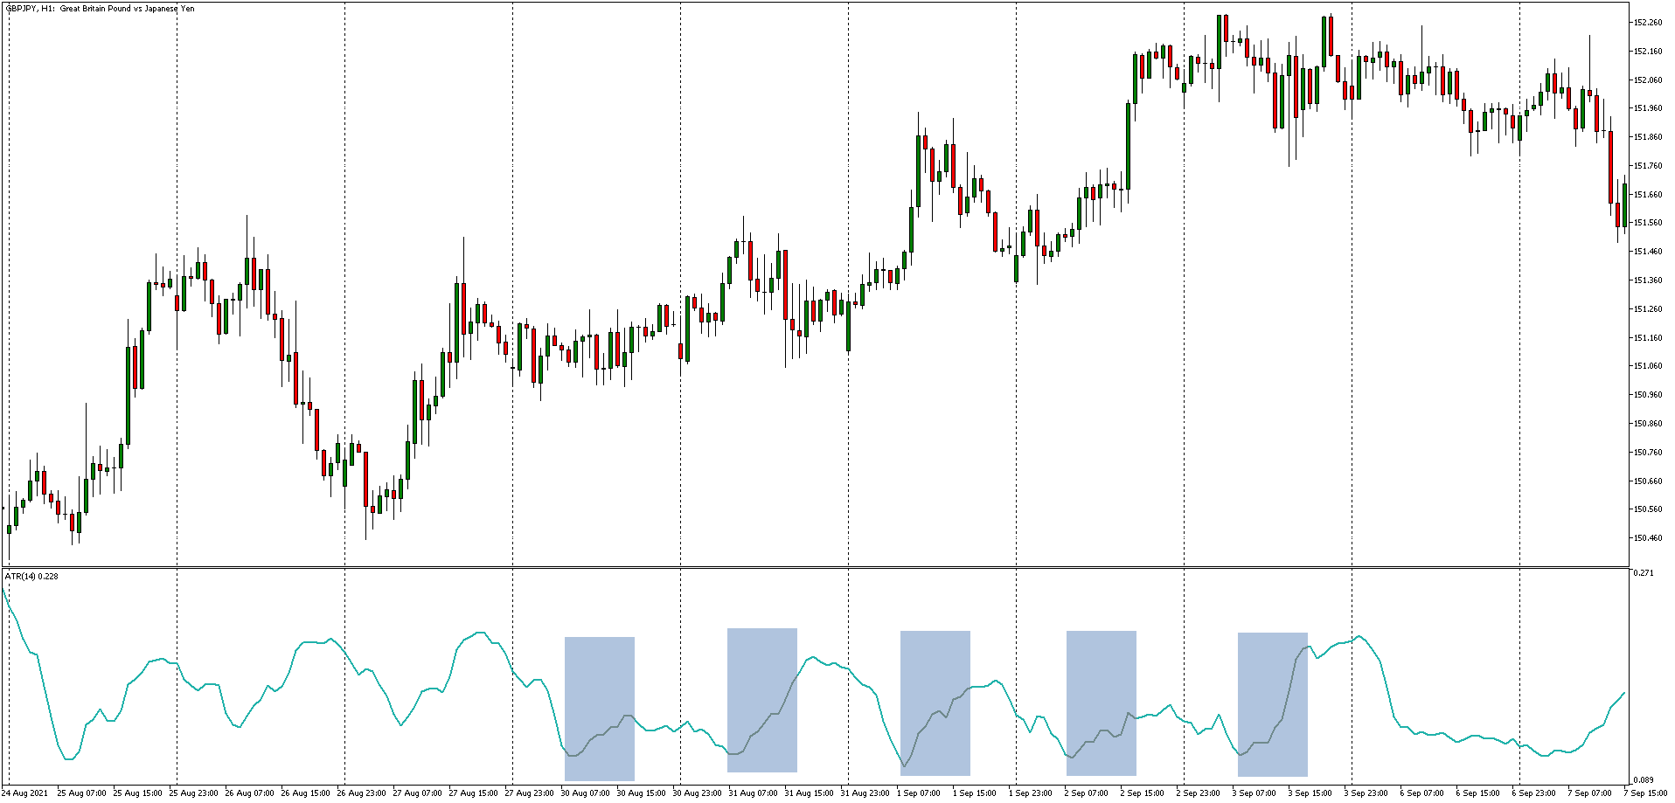This screenshot has width=1675, height=803.
Task: Click the 3 Sep 15:00 time label
Action: 1310,793
